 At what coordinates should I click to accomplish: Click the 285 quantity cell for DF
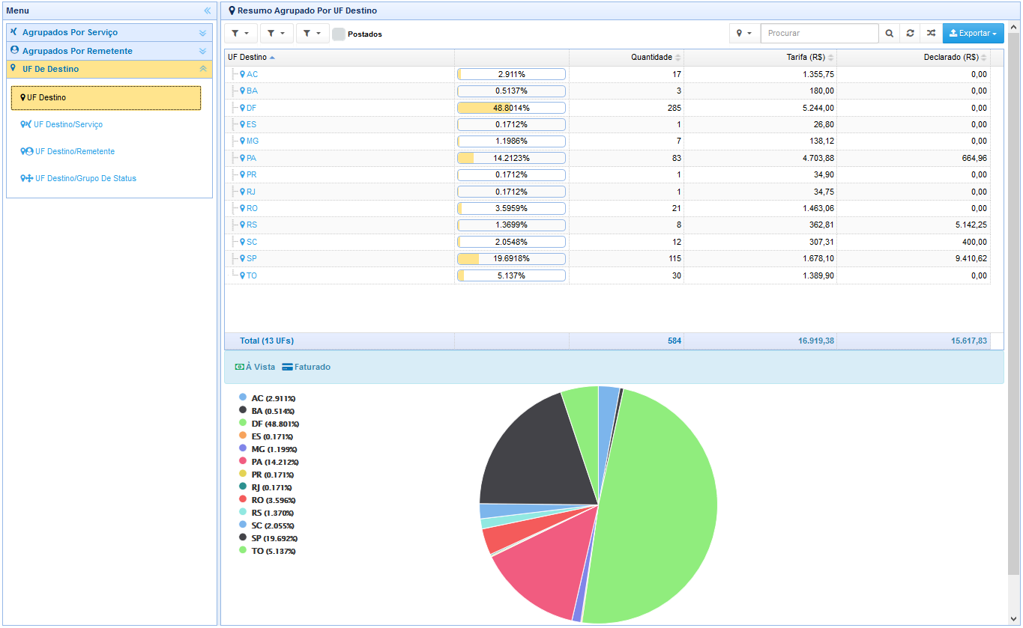tap(627, 108)
